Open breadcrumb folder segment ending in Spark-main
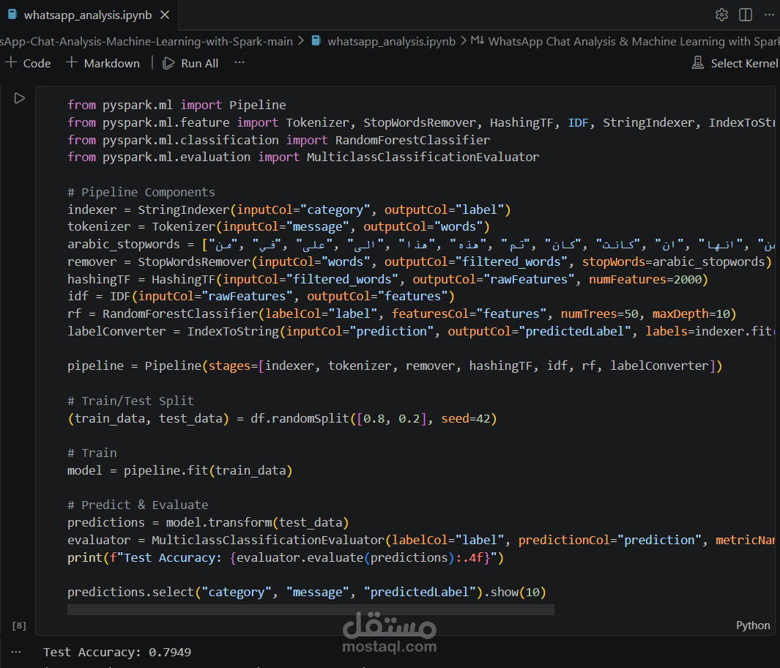Viewport: 780px width, 668px height. pyautogui.click(x=146, y=41)
